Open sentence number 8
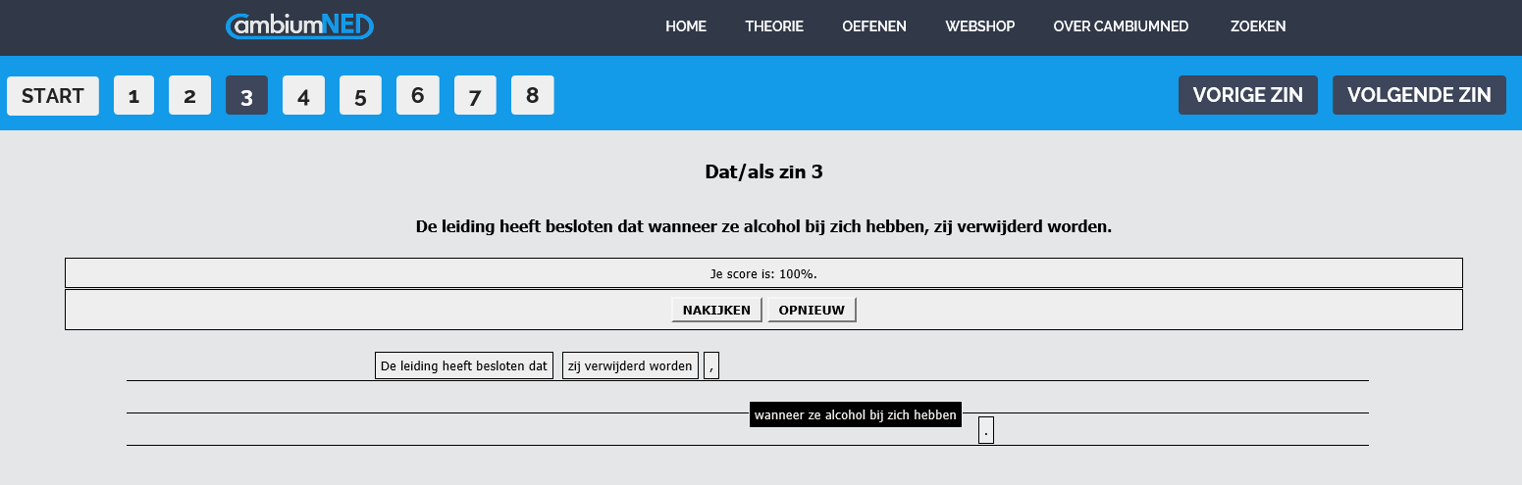Image resolution: width=1522 pixels, height=485 pixels. 532,96
